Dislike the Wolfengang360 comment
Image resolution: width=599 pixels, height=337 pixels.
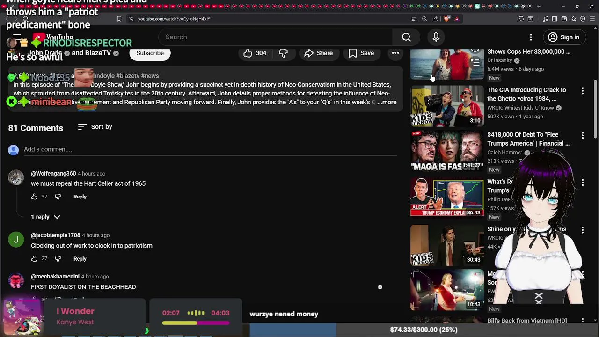point(58,197)
